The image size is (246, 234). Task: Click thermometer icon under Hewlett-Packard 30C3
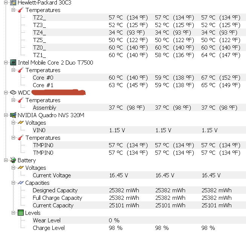(21, 10)
